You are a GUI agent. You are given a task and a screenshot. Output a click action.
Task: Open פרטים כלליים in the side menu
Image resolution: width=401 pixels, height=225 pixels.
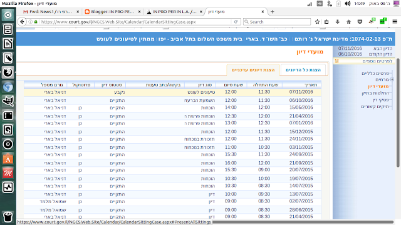click(x=375, y=74)
